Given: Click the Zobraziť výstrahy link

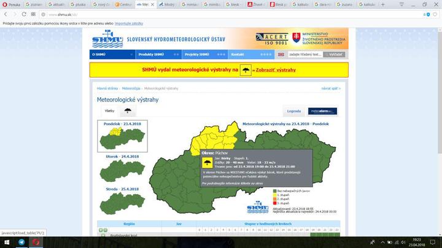Looking at the screenshot, I should pyautogui.click(x=276, y=70).
